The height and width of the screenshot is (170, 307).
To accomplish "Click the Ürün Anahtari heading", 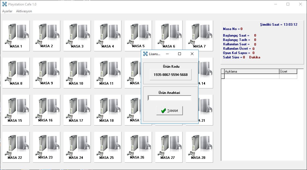I will (x=169, y=93).
